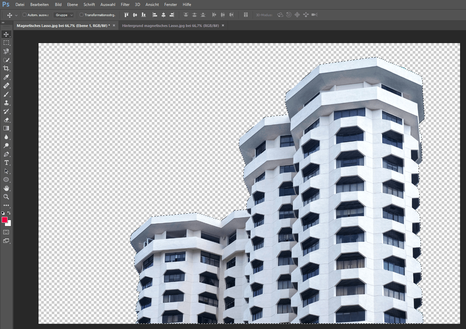This screenshot has width=466, height=329.
Task: Open the red foreground color swatch
Action: (x=4, y=220)
